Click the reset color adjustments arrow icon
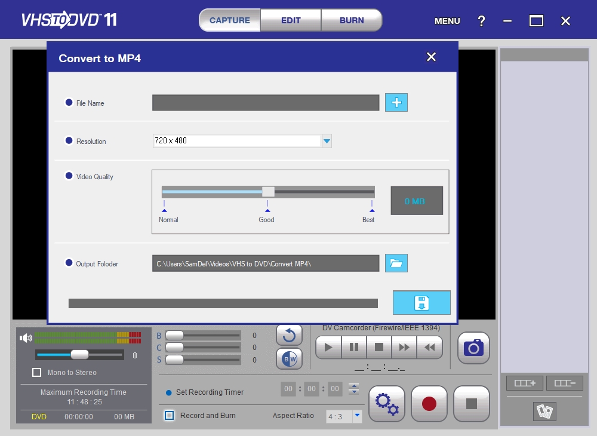Screen dimensions: 597x436 (289, 335)
